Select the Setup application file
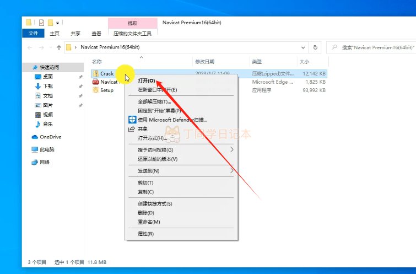This screenshot has width=416, height=274. point(107,90)
